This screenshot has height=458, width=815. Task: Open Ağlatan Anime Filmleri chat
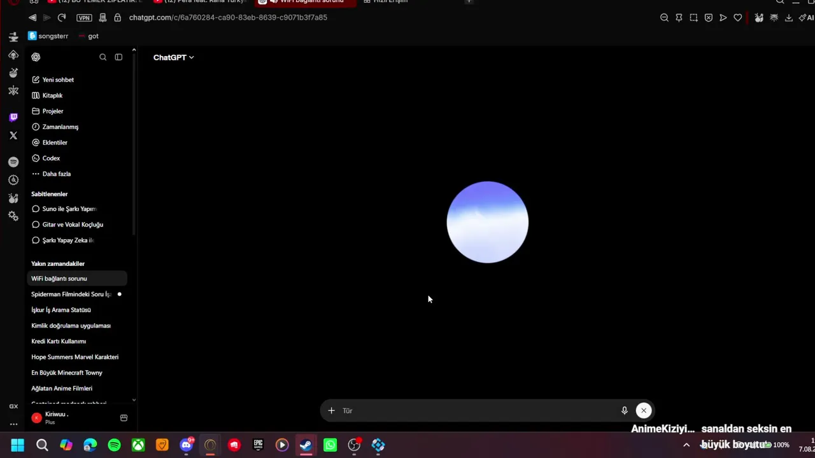[76, 388]
